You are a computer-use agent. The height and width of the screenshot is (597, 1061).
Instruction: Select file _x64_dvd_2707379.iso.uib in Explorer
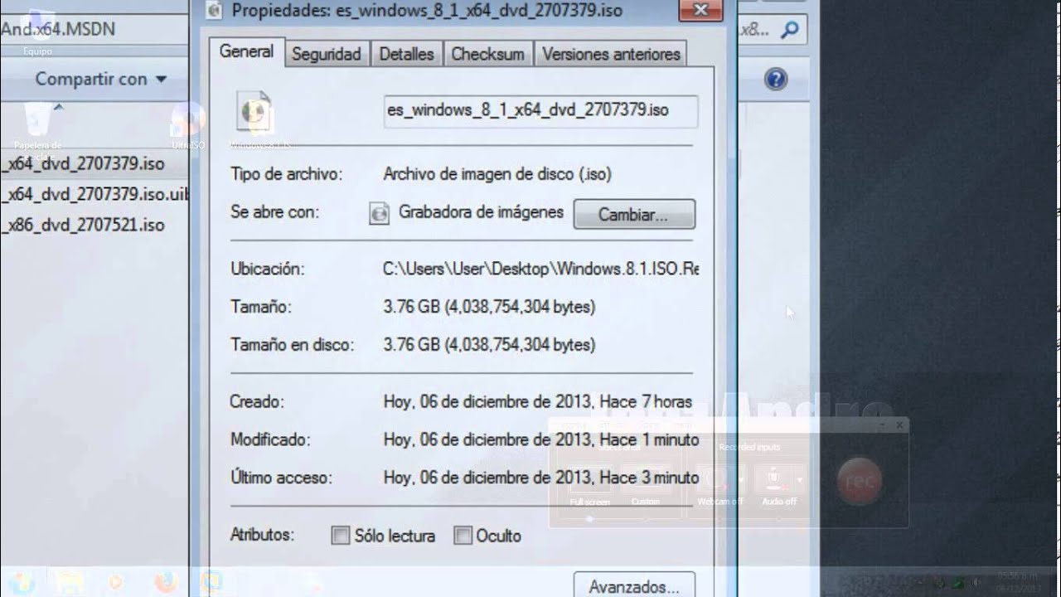pyautogui.click(x=94, y=195)
